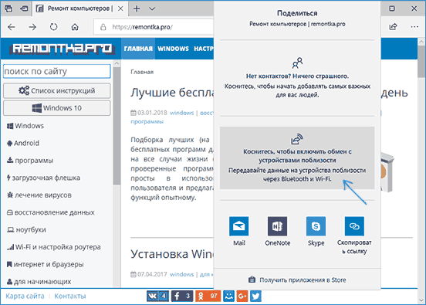Show tab previews chevron
The height and width of the screenshot is (305, 426).
pyautogui.click(x=152, y=8)
